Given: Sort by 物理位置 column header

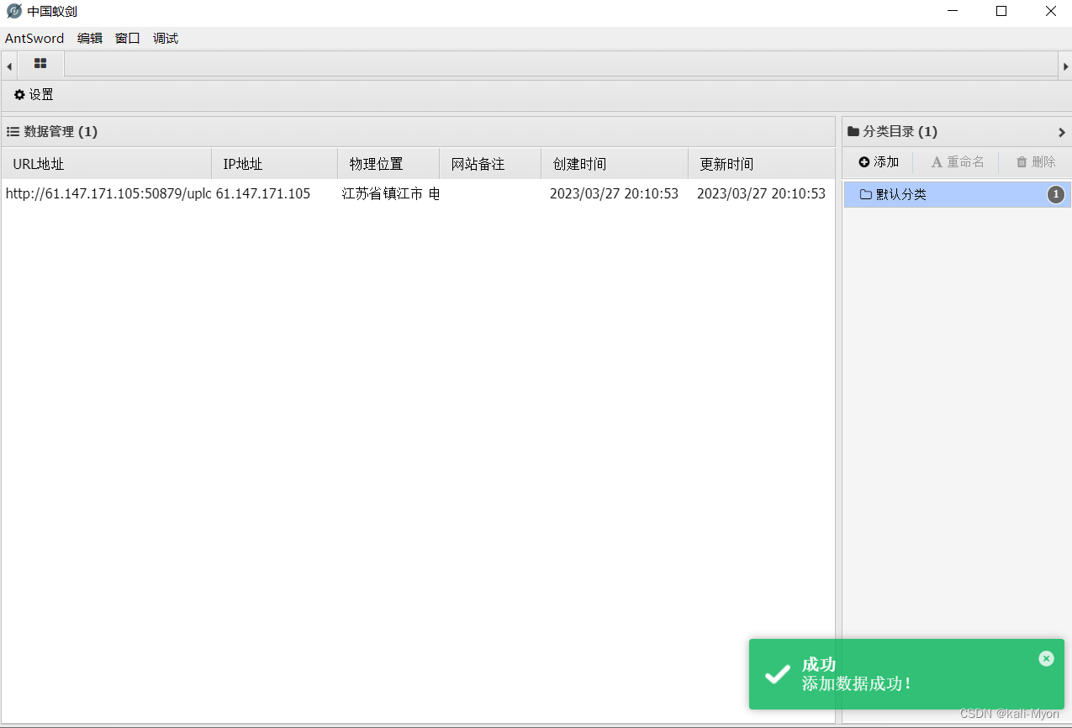Looking at the screenshot, I should click(x=388, y=164).
